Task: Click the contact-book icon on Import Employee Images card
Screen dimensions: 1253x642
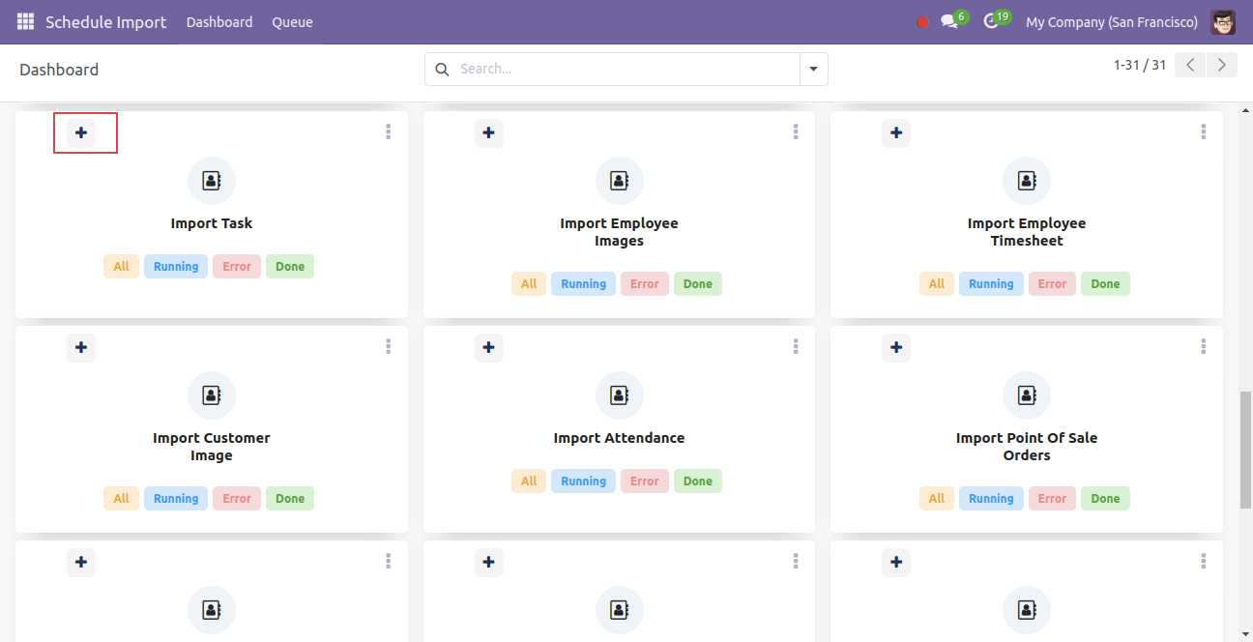Action: coord(620,181)
